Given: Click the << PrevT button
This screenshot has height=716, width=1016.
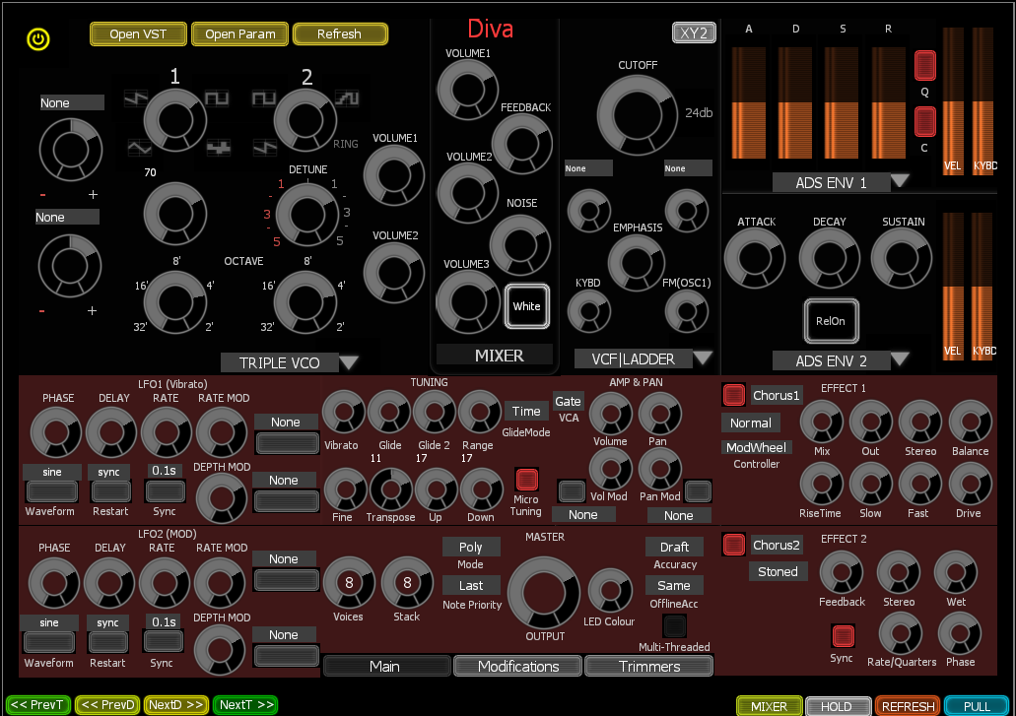Looking at the screenshot, I should [x=38, y=705].
